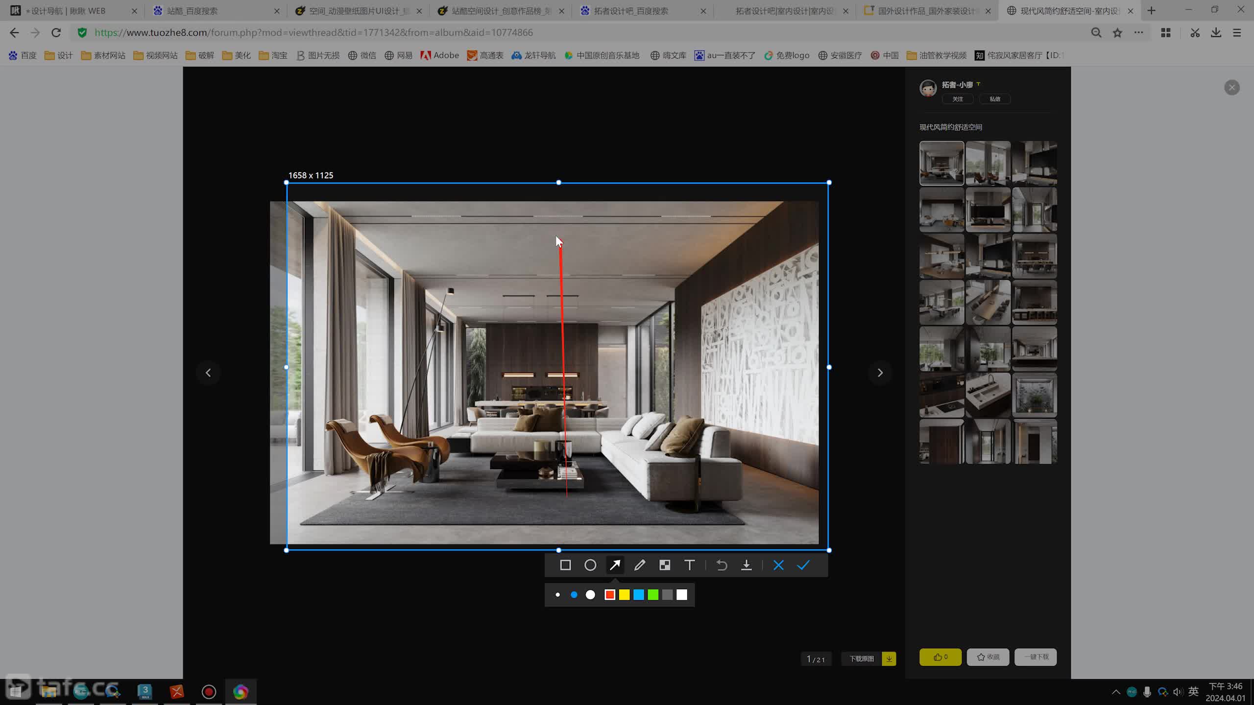Image resolution: width=1254 pixels, height=705 pixels.
Task: Select the ellipse annotation tool
Action: click(x=590, y=565)
